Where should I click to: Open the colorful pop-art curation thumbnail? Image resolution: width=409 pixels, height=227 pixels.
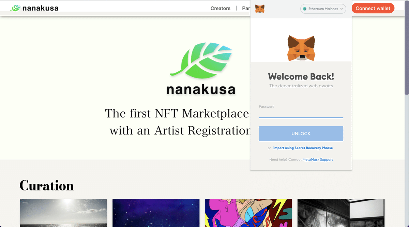248,213
